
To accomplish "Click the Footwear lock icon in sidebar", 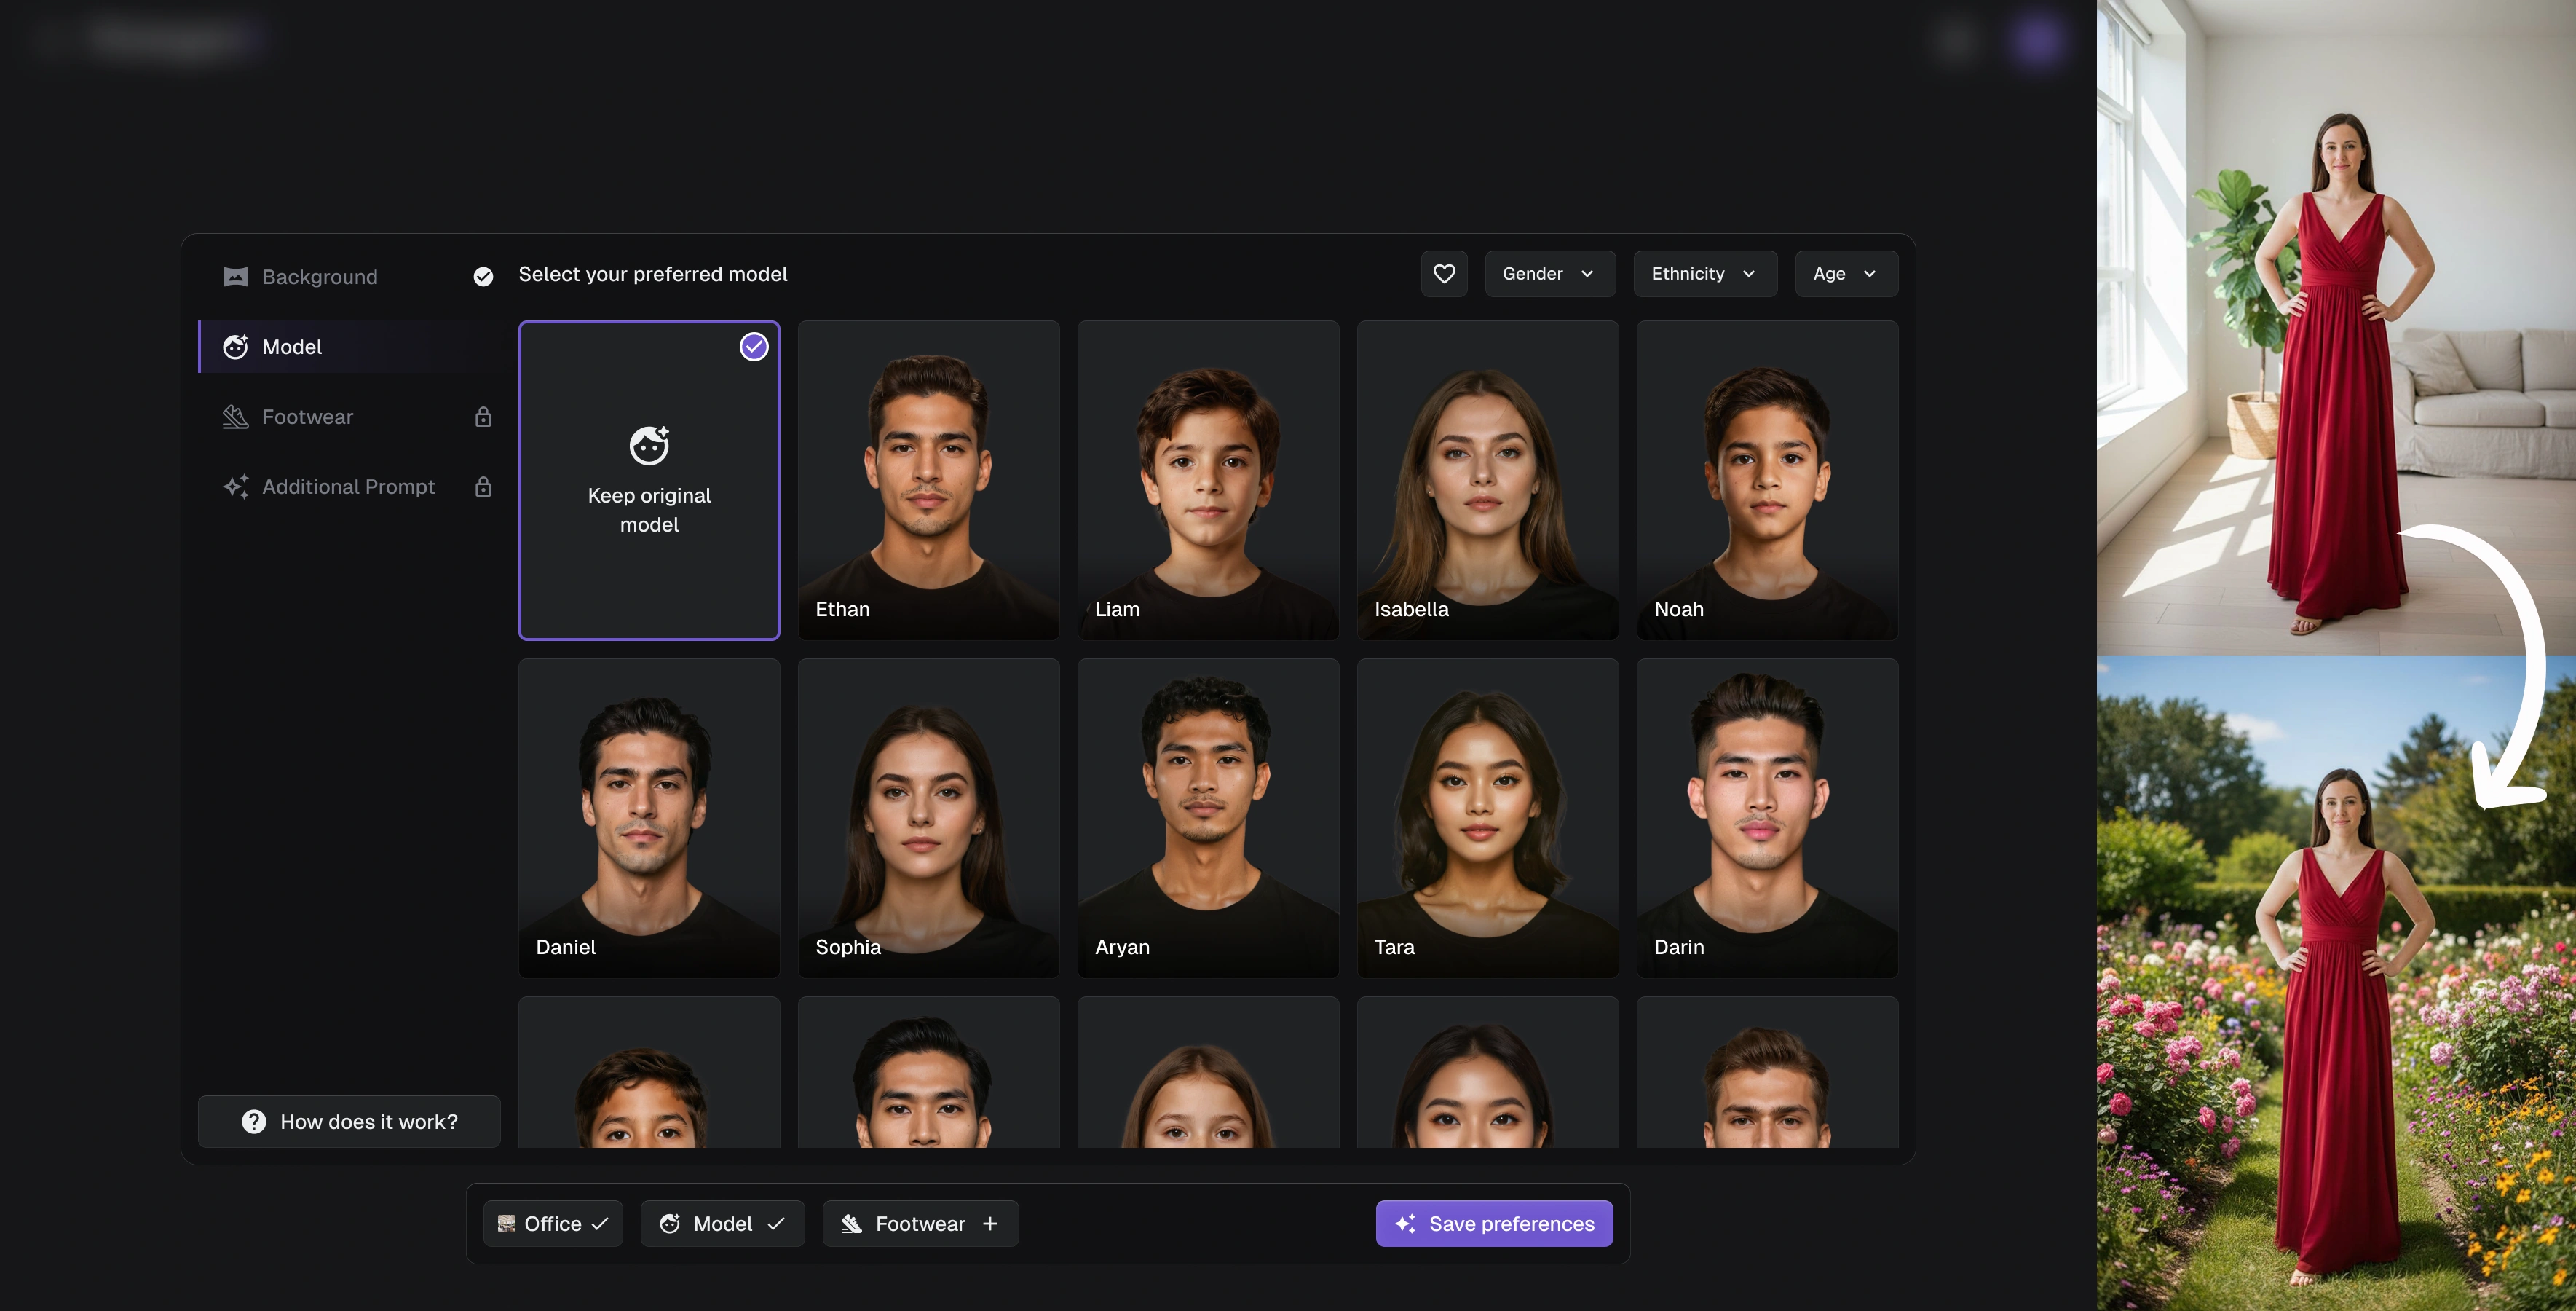I will click(483, 416).
